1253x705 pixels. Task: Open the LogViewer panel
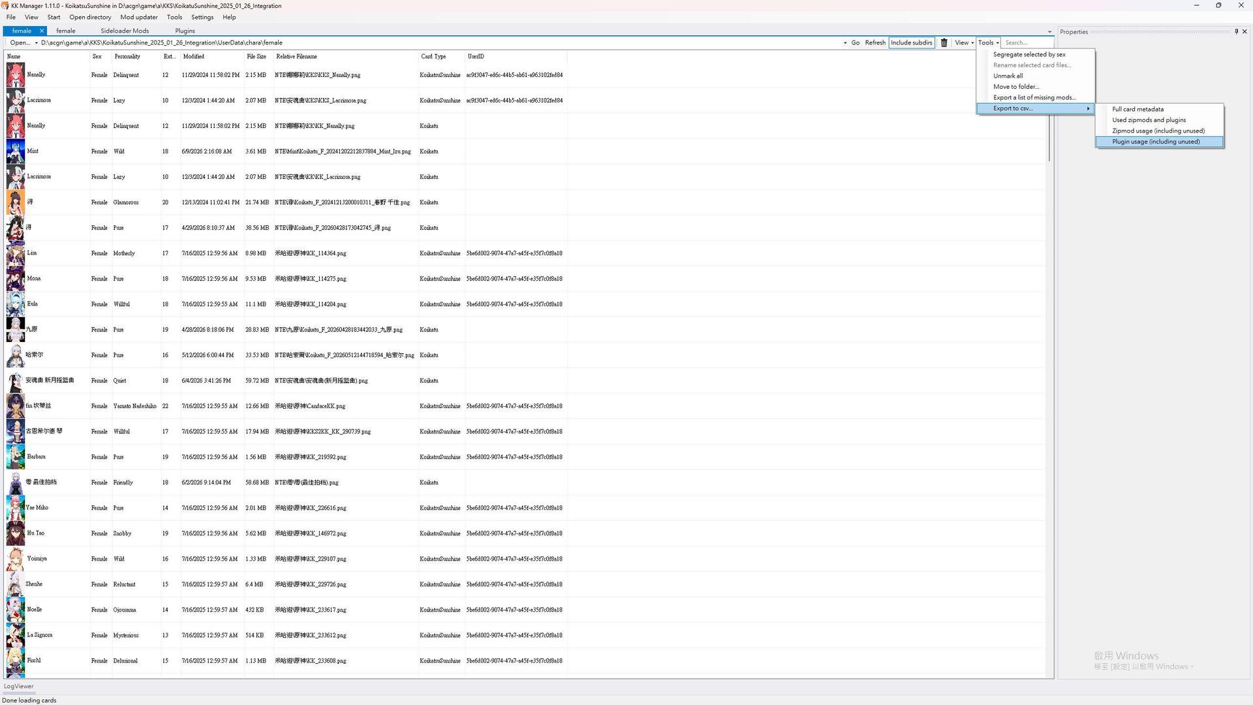point(18,686)
